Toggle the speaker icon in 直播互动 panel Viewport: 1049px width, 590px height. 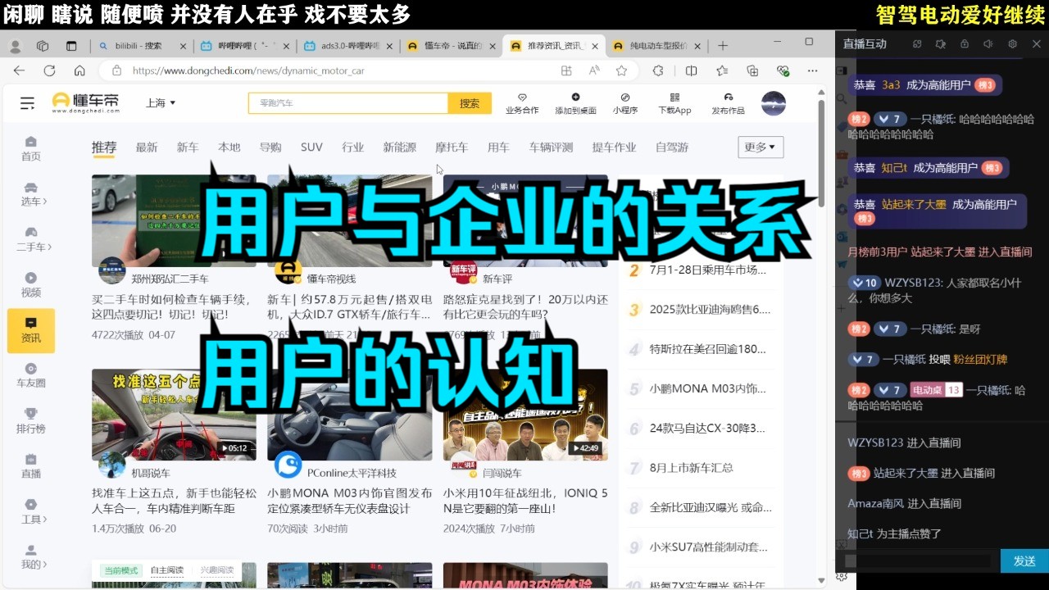point(988,43)
